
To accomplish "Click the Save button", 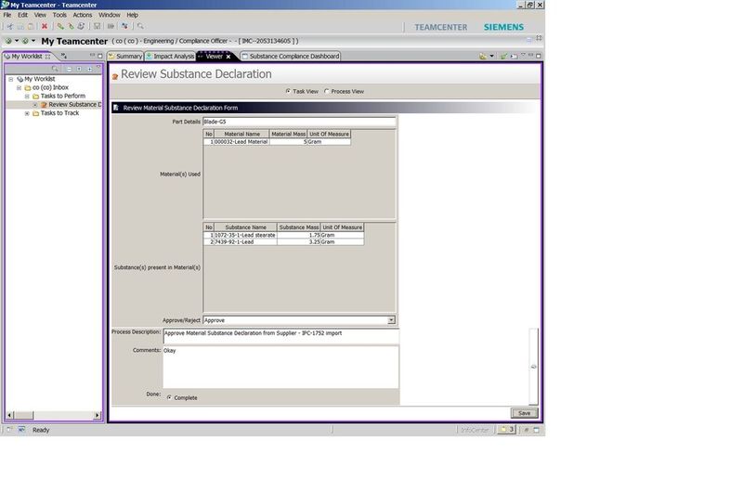I will click(524, 413).
